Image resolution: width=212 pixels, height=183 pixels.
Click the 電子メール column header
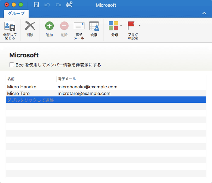tap(131, 79)
